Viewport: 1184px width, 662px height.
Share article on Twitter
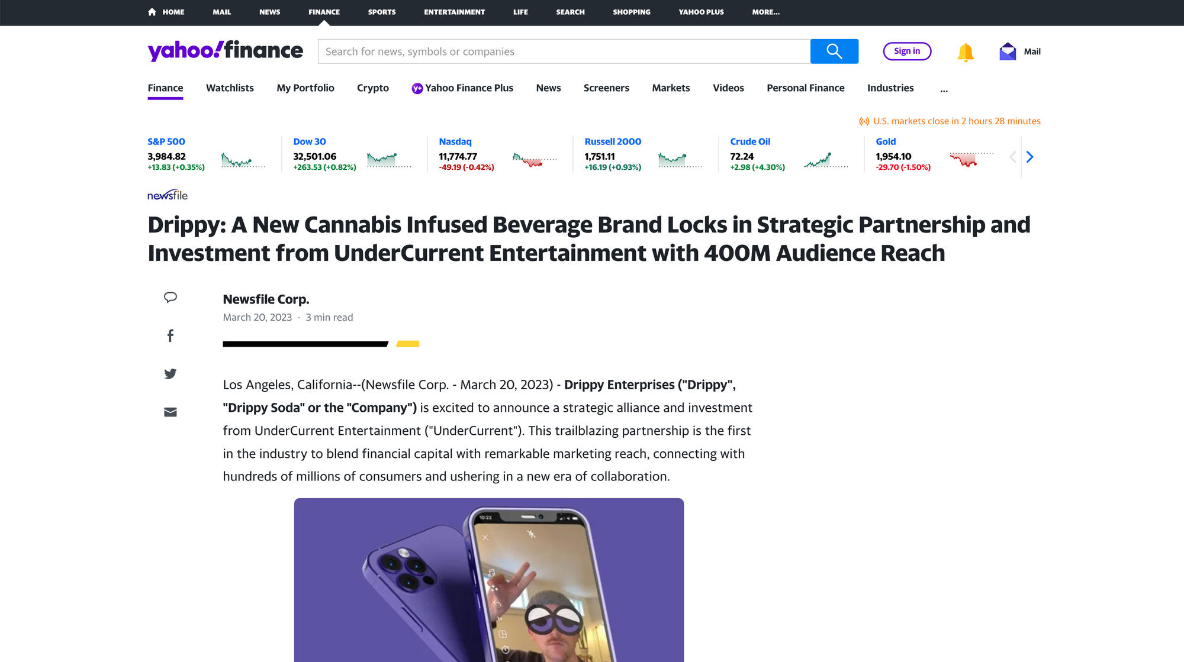pyautogui.click(x=170, y=374)
